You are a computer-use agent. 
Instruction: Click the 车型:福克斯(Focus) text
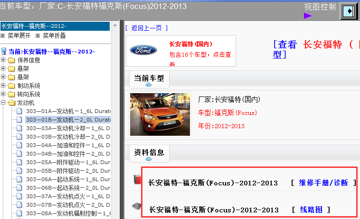227,113
